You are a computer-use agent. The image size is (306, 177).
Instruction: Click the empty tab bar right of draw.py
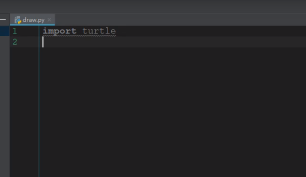pyautogui.click(x=180, y=20)
